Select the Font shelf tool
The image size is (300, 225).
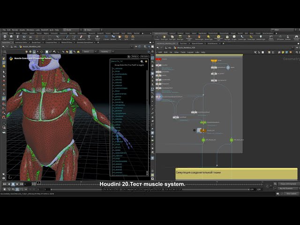point(89,37)
